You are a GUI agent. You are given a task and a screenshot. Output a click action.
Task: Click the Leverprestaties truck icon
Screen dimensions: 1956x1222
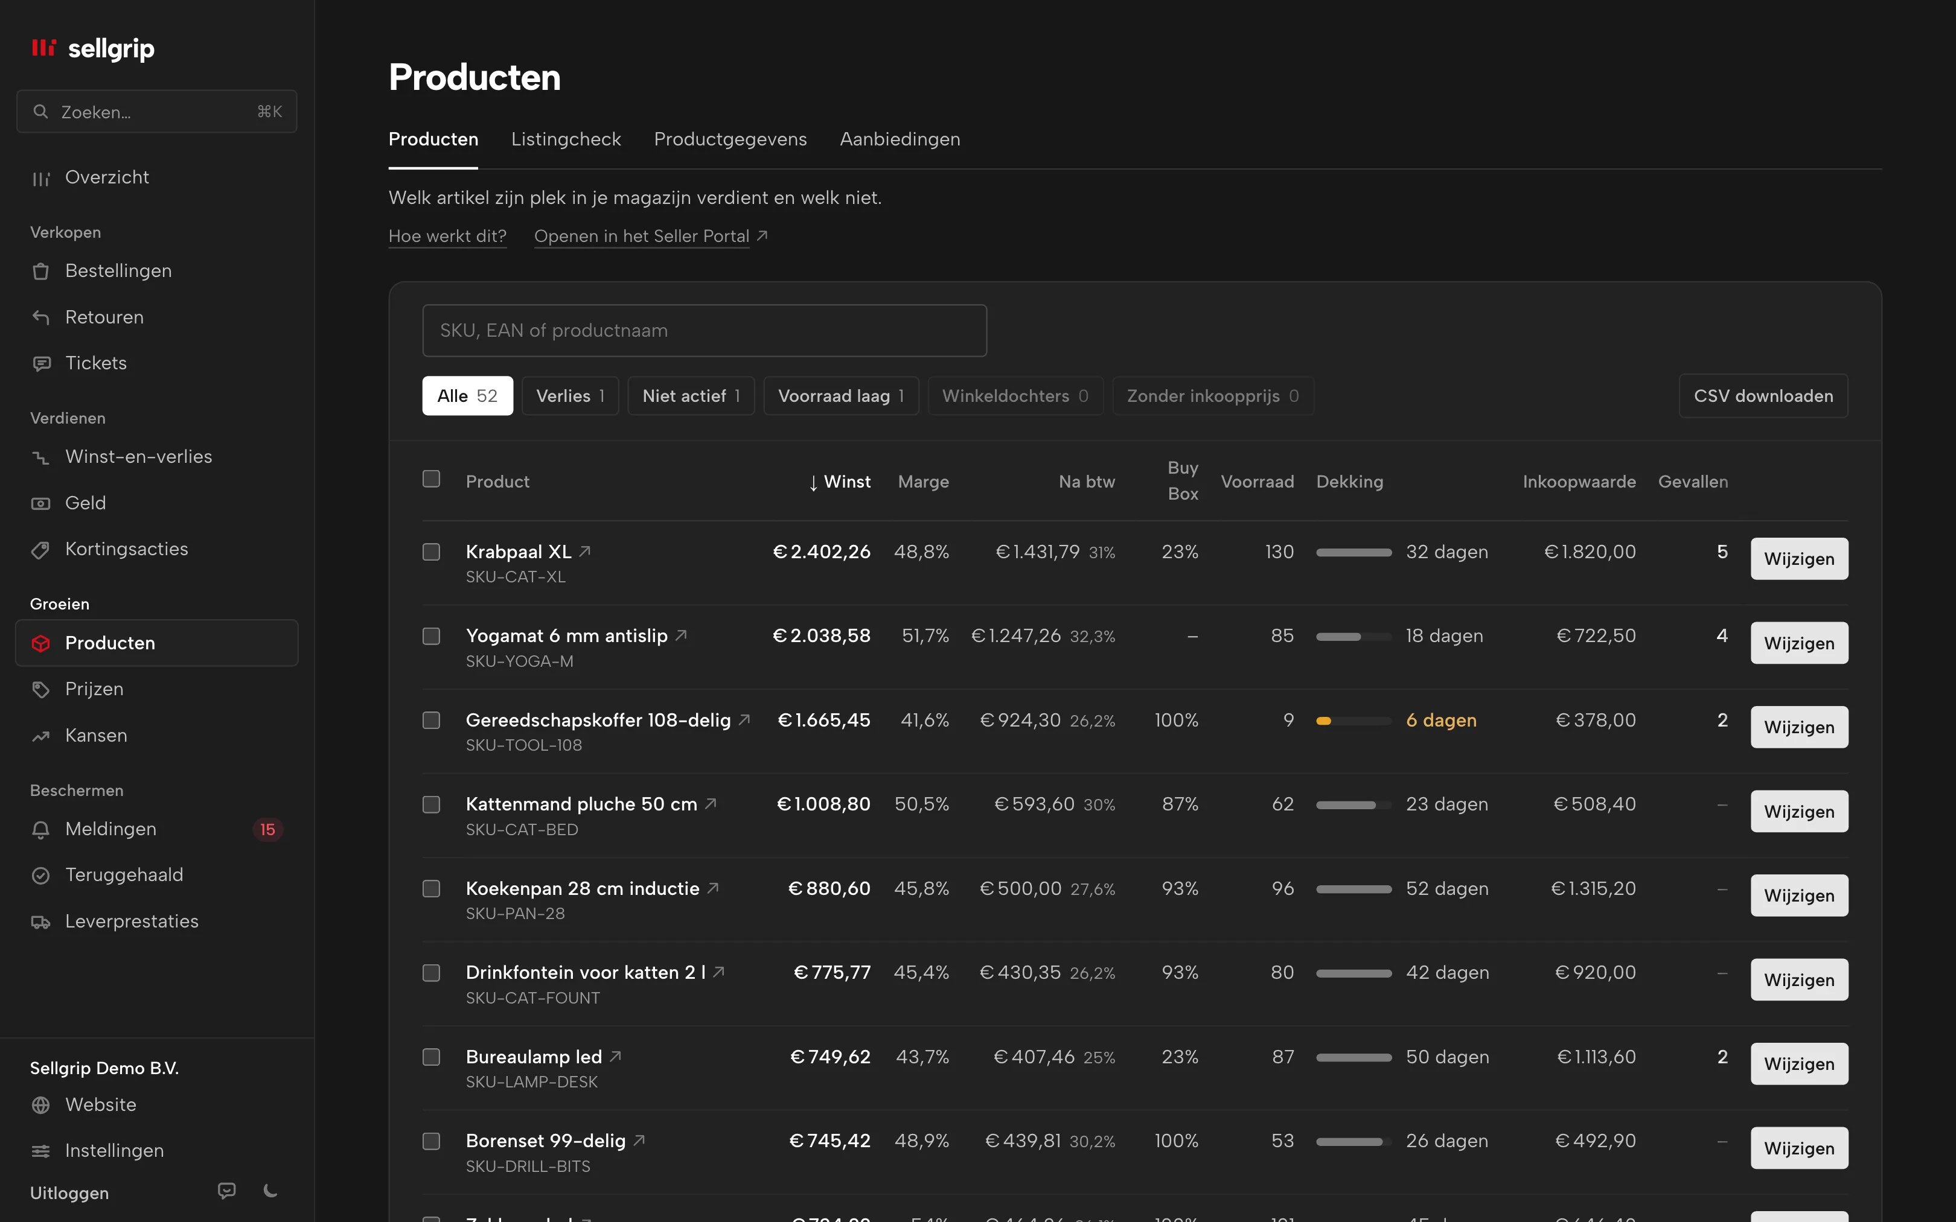[x=40, y=922]
